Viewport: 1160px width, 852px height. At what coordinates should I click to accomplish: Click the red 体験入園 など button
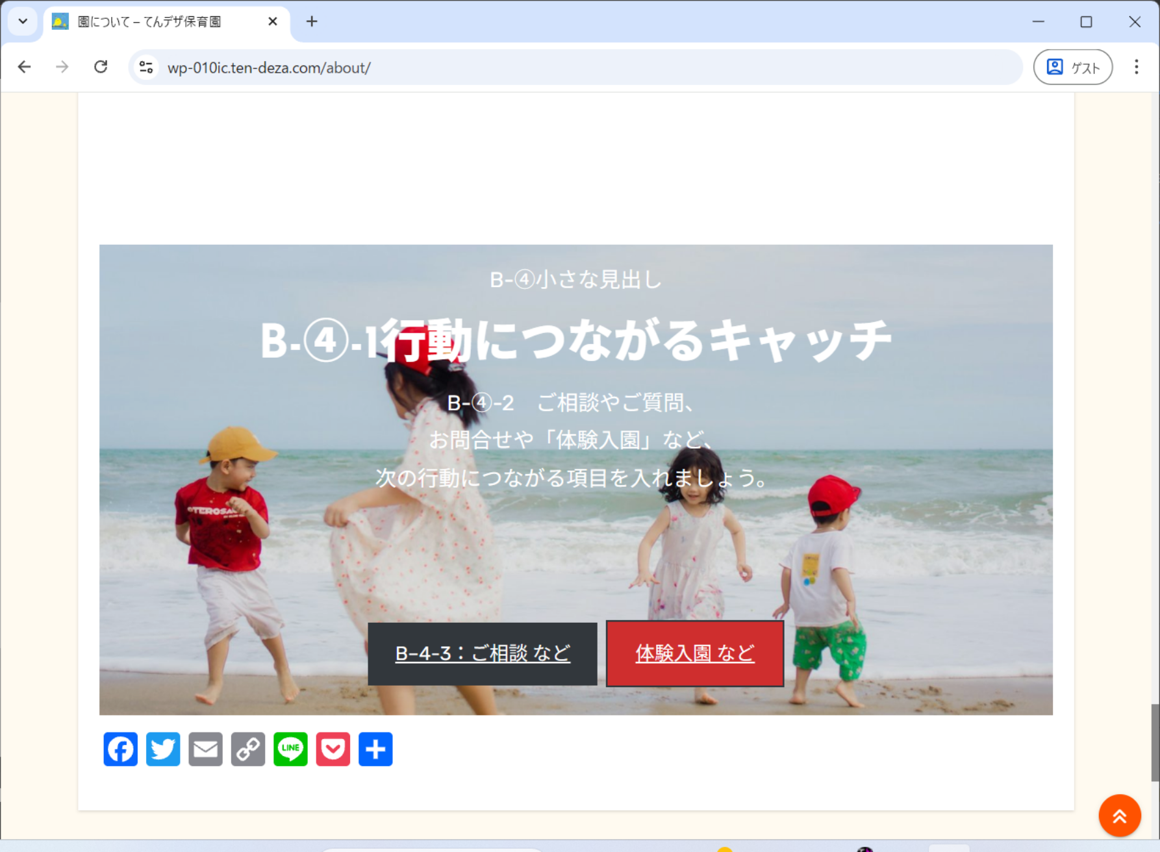pos(694,653)
